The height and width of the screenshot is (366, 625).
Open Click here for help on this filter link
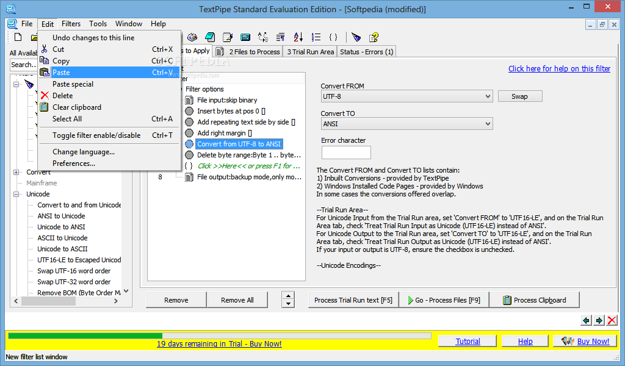click(559, 68)
